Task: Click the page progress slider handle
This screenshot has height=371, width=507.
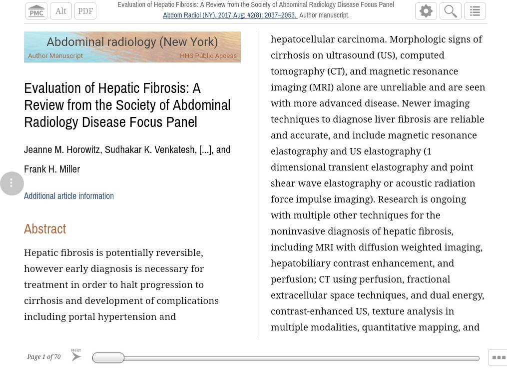Action: click(108, 357)
